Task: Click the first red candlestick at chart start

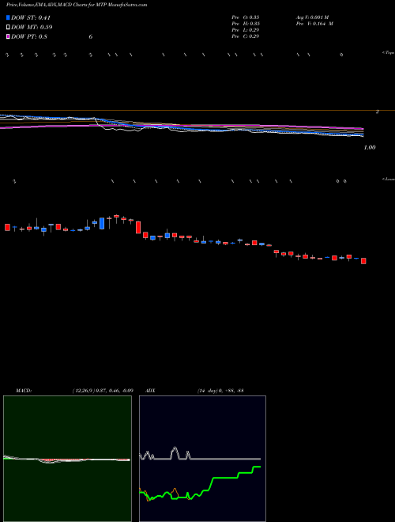Action: pos(7,227)
